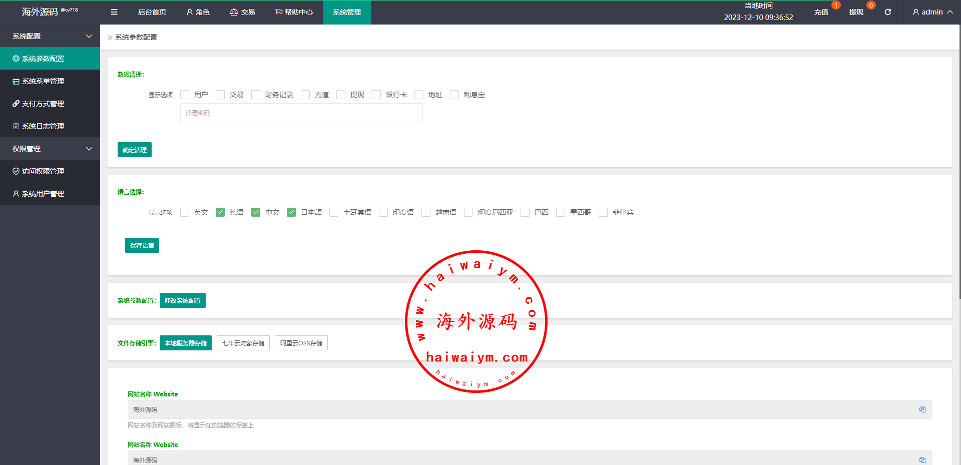Image resolution: width=961 pixels, height=465 pixels.
Task: Open the 帮助中心 top menu
Action: click(x=294, y=12)
